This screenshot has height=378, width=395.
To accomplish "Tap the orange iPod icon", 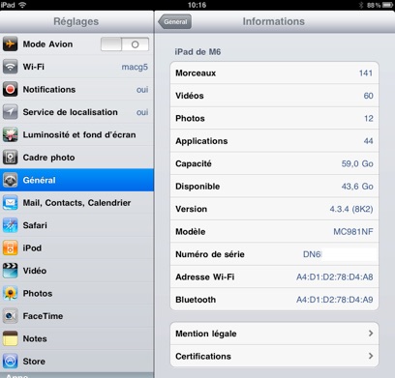I will 10,247.
